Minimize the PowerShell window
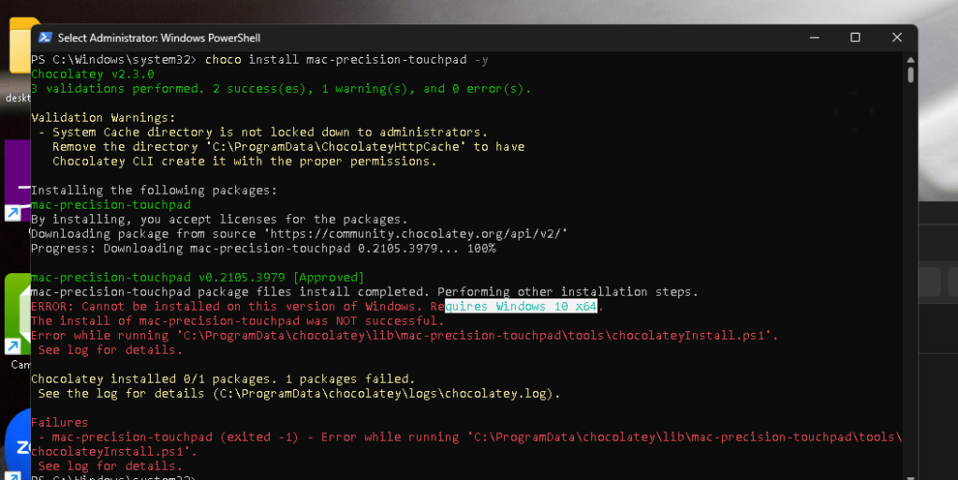This screenshot has width=958, height=480. pos(814,37)
